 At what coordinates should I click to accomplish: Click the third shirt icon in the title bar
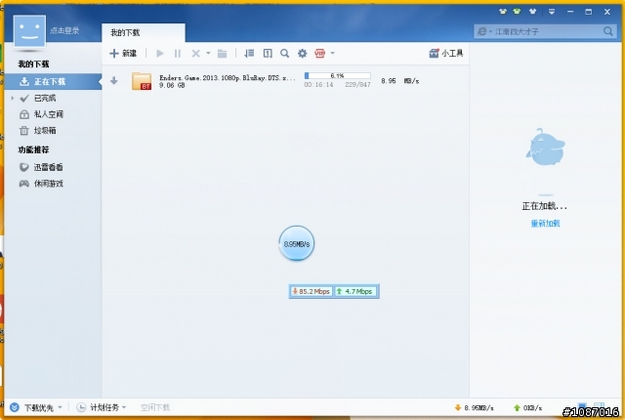(x=532, y=12)
